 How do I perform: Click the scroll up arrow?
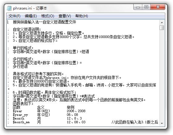click(x=162, y=23)
